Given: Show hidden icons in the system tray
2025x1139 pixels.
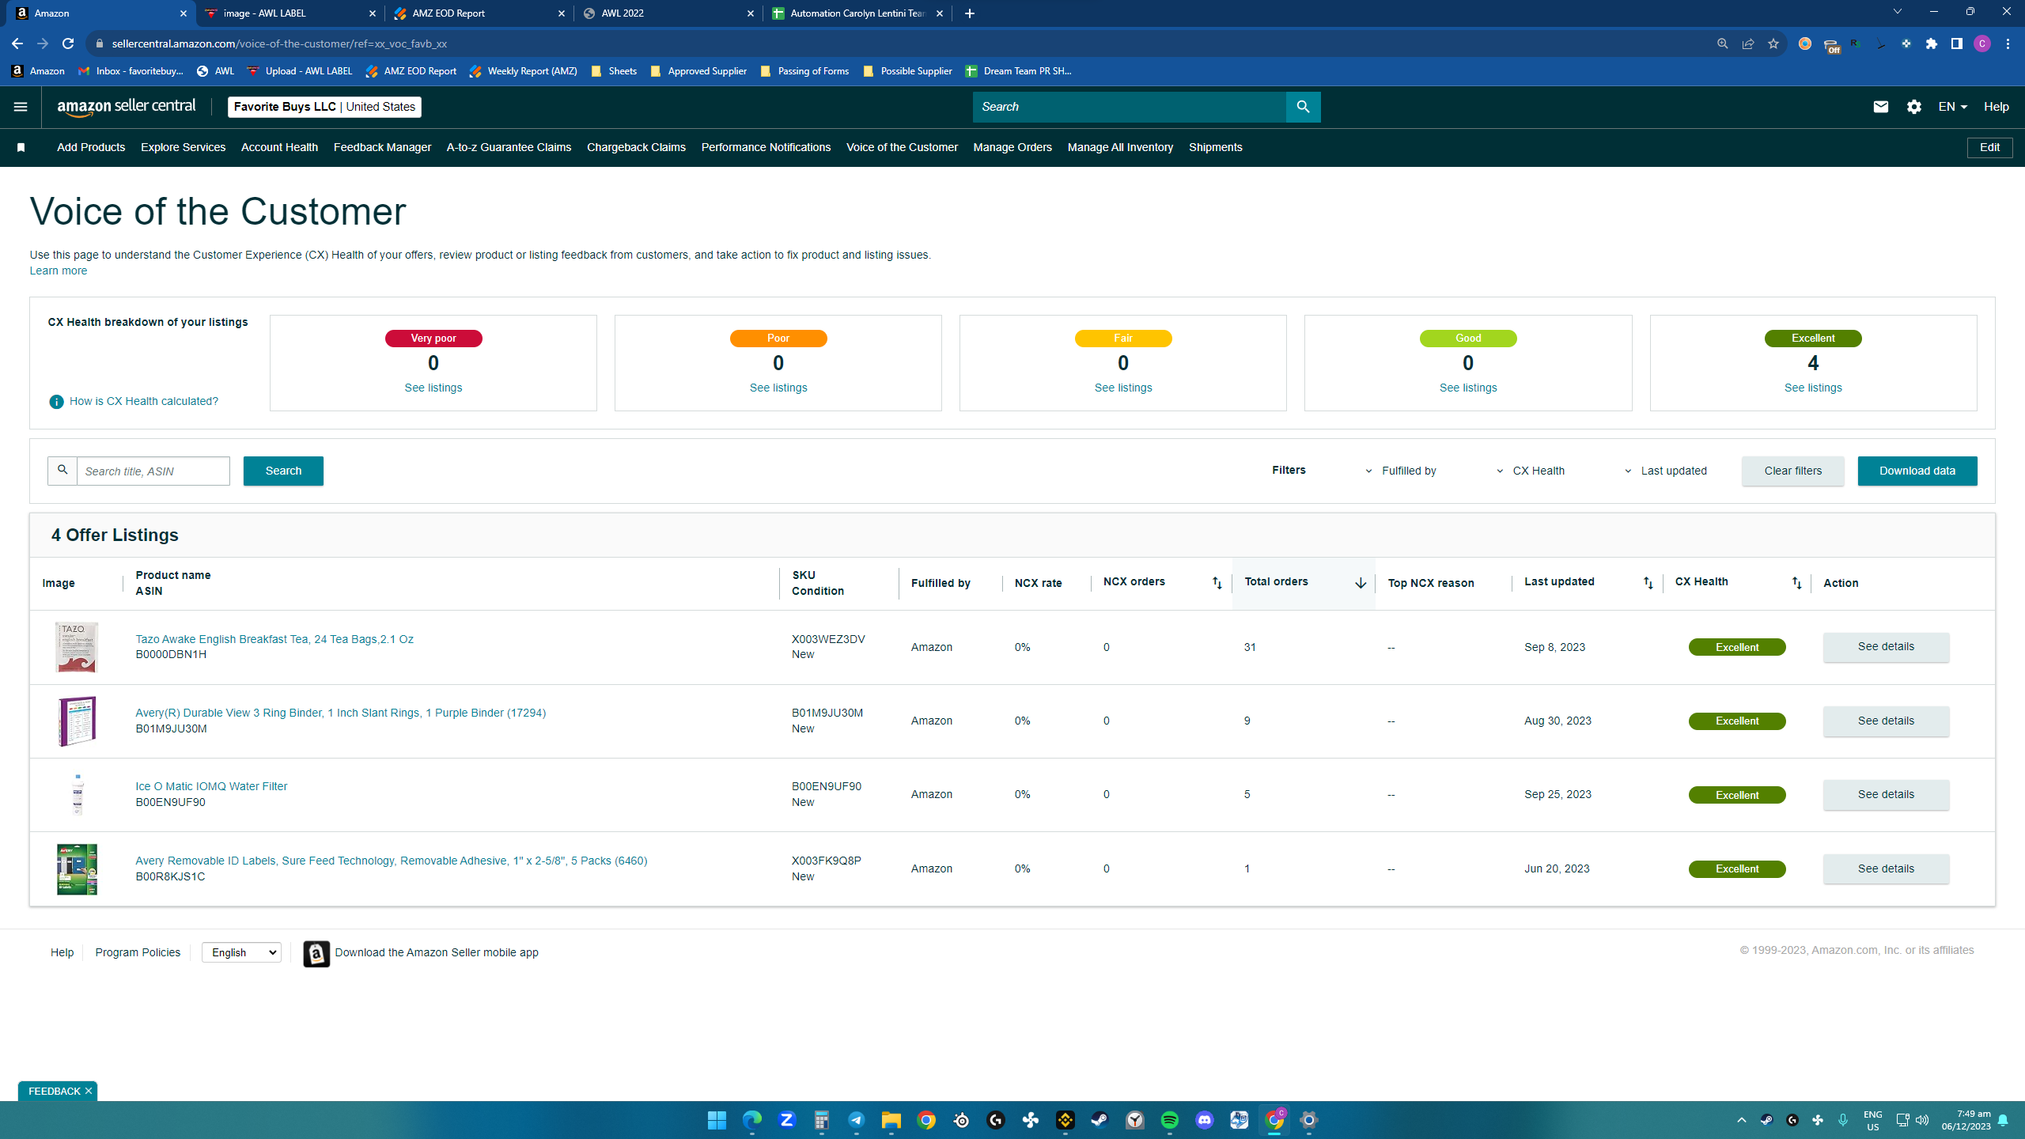Looking at the screenshot, I should (1741, 1120).
